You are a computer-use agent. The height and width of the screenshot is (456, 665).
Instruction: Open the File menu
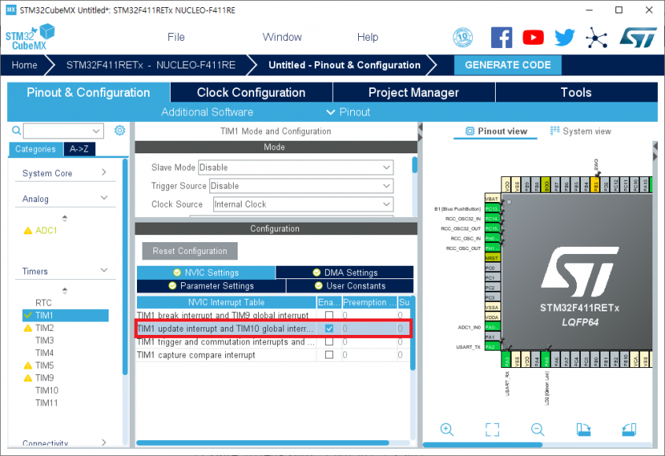point(176,37)
